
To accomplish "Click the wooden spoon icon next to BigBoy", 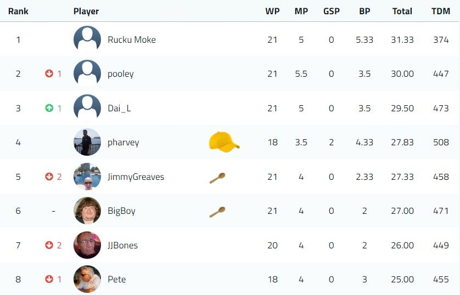I will point(217,212).
